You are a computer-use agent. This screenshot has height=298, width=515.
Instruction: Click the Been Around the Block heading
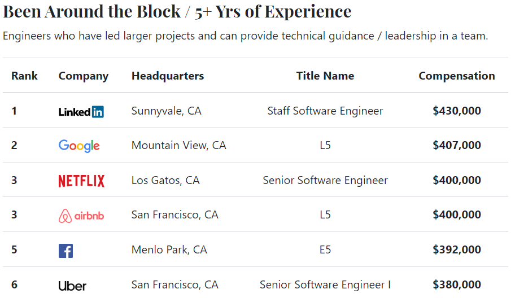pos(91,11)
